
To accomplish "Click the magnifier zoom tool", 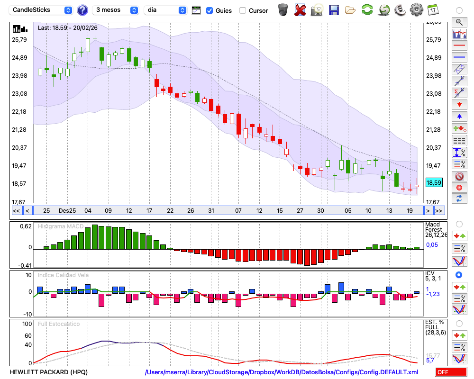I will coord(459,22).
